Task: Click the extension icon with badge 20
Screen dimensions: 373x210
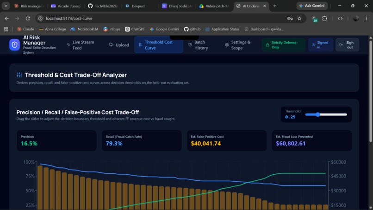Action: [x=315, y=19]
